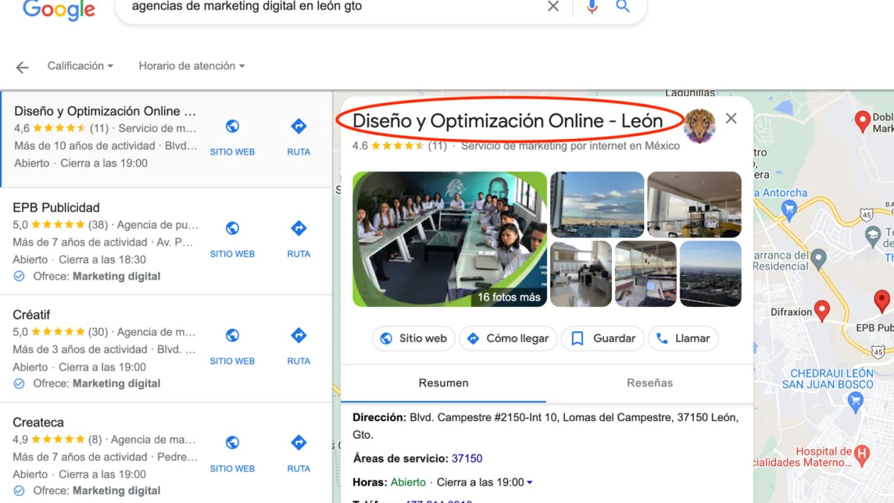
Task: Click the panel title Diseño y Optimización Online - León
Action: click(507, 121)
